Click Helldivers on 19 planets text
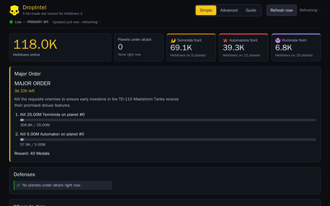Image resolution: width=330 pixels, height=206 pixels. [x=294, y=55]
